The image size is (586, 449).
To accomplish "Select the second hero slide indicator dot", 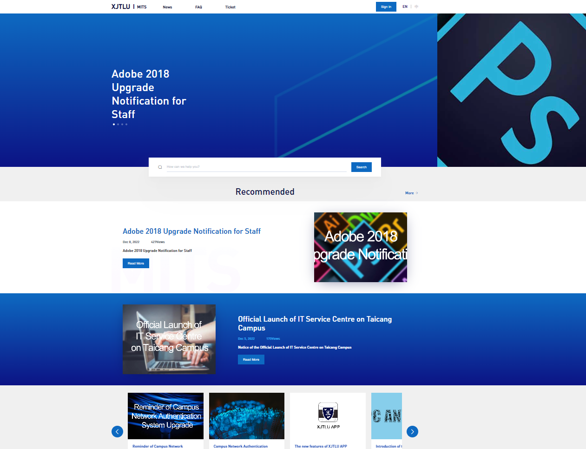I will pos(118,124).
